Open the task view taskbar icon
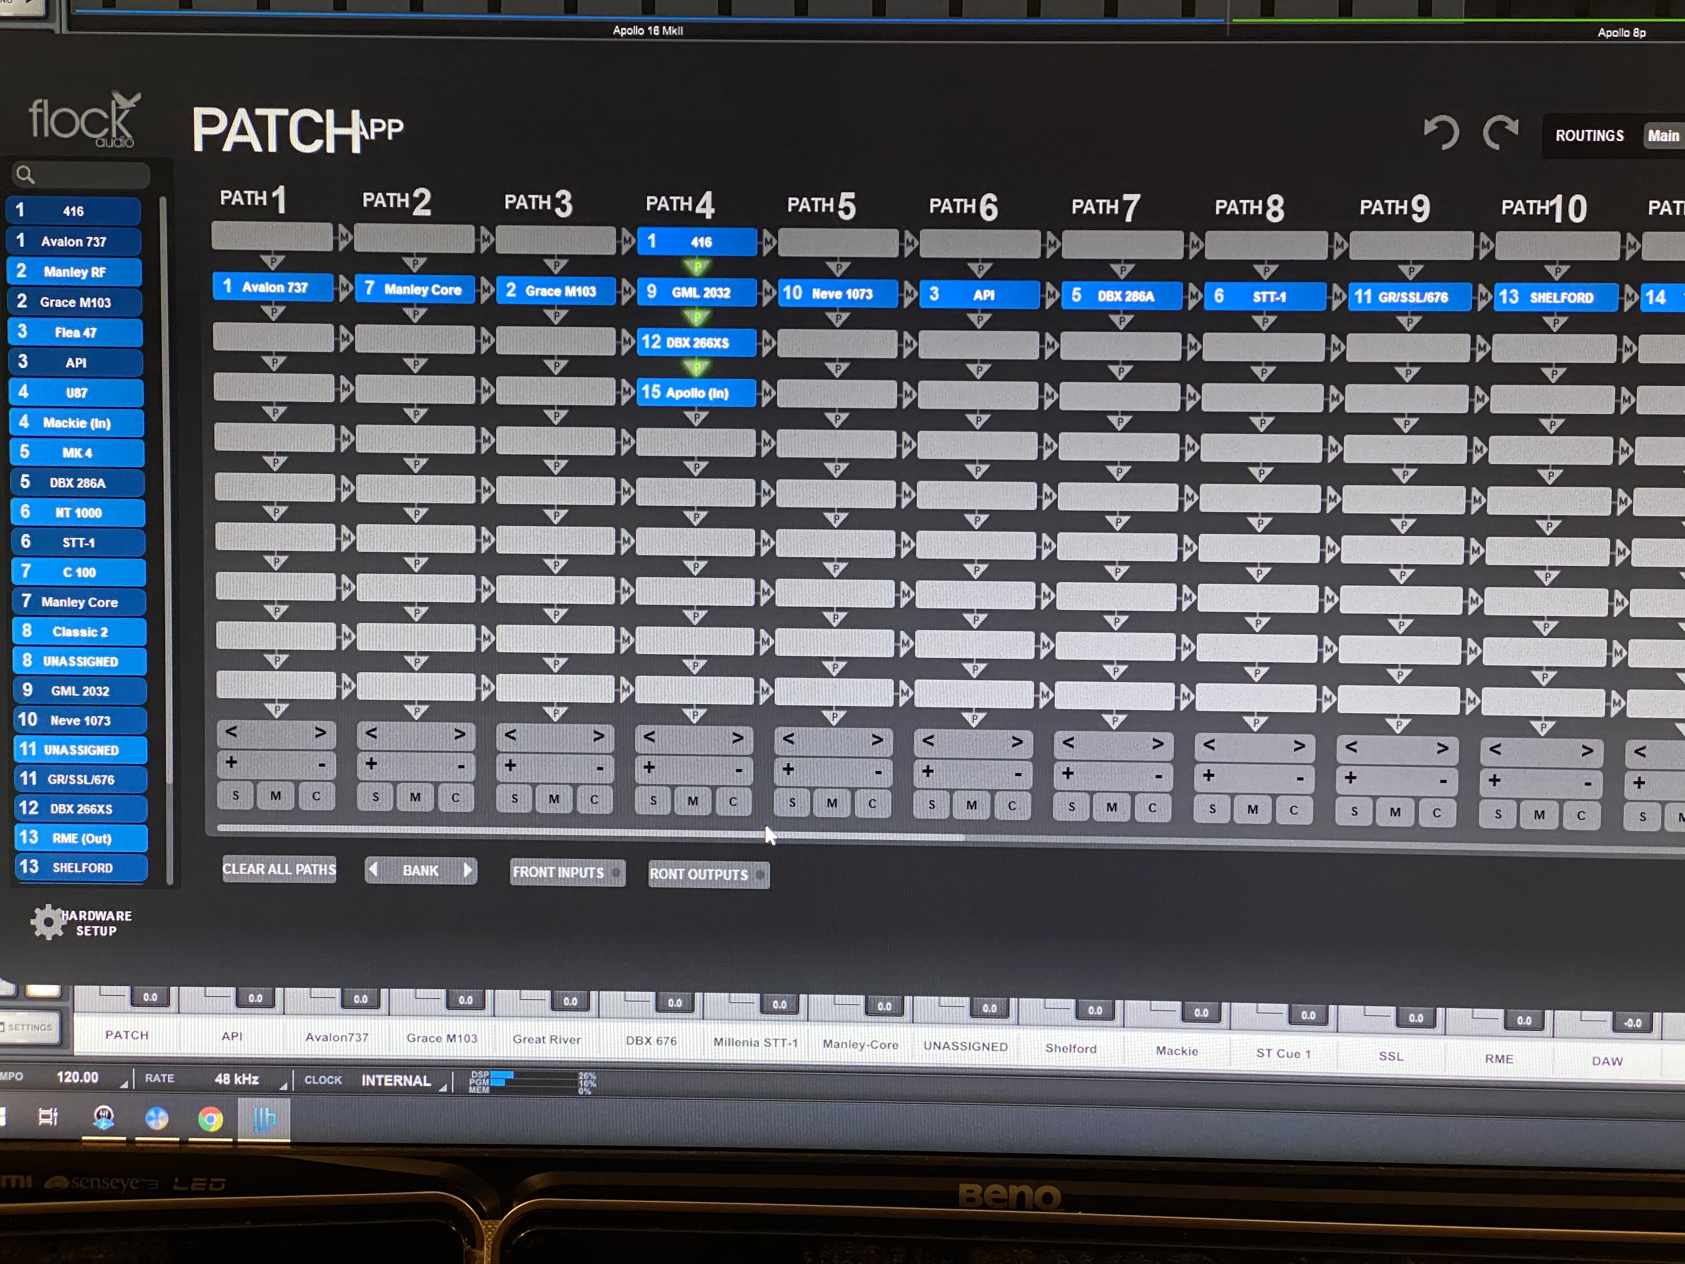The height and width of the screenshot is (1264, 1685). point(48,1117)
